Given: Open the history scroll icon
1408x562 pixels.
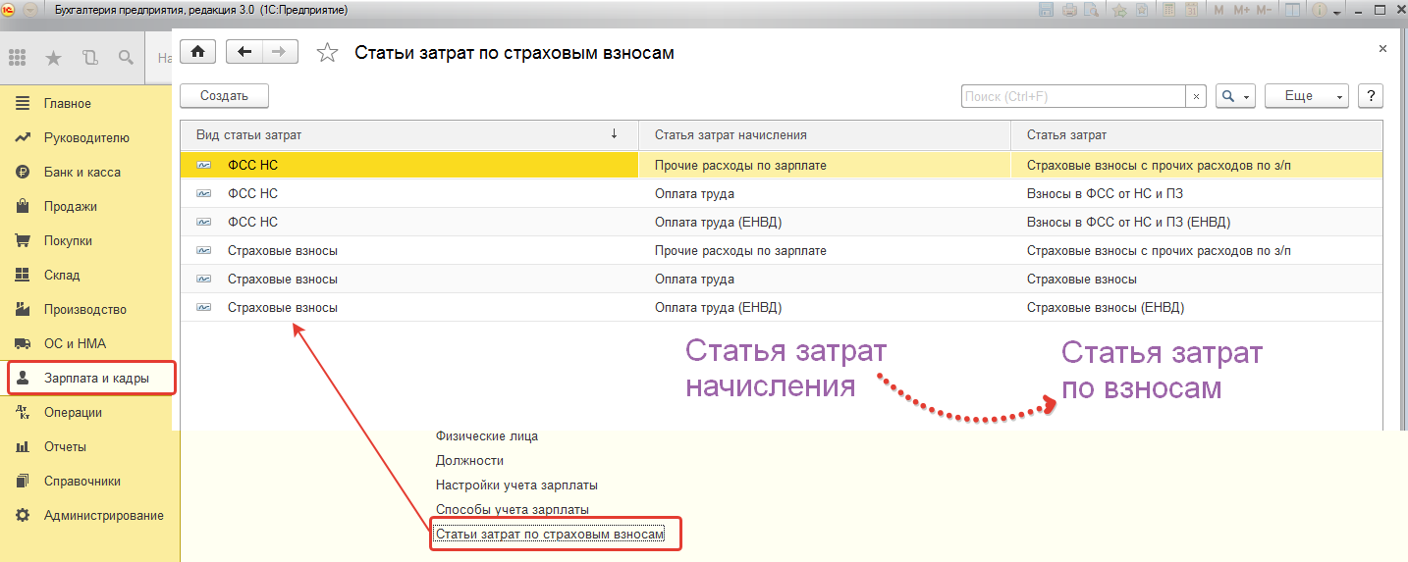Looking at the screenshot, I should 90,57.
